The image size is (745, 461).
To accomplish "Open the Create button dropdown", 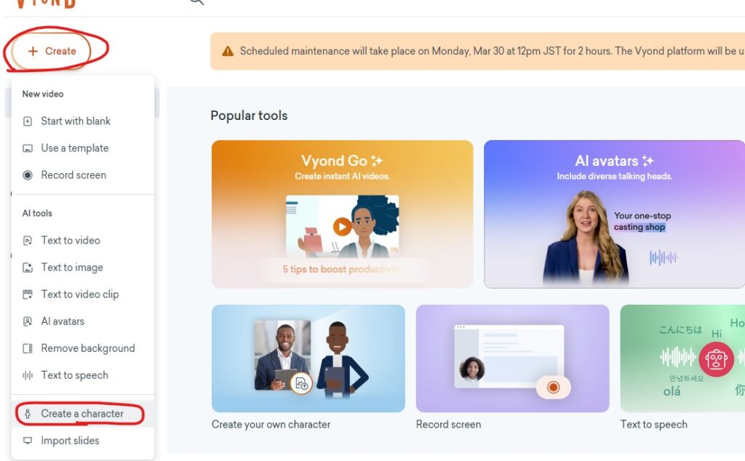I will click(52, 51).
